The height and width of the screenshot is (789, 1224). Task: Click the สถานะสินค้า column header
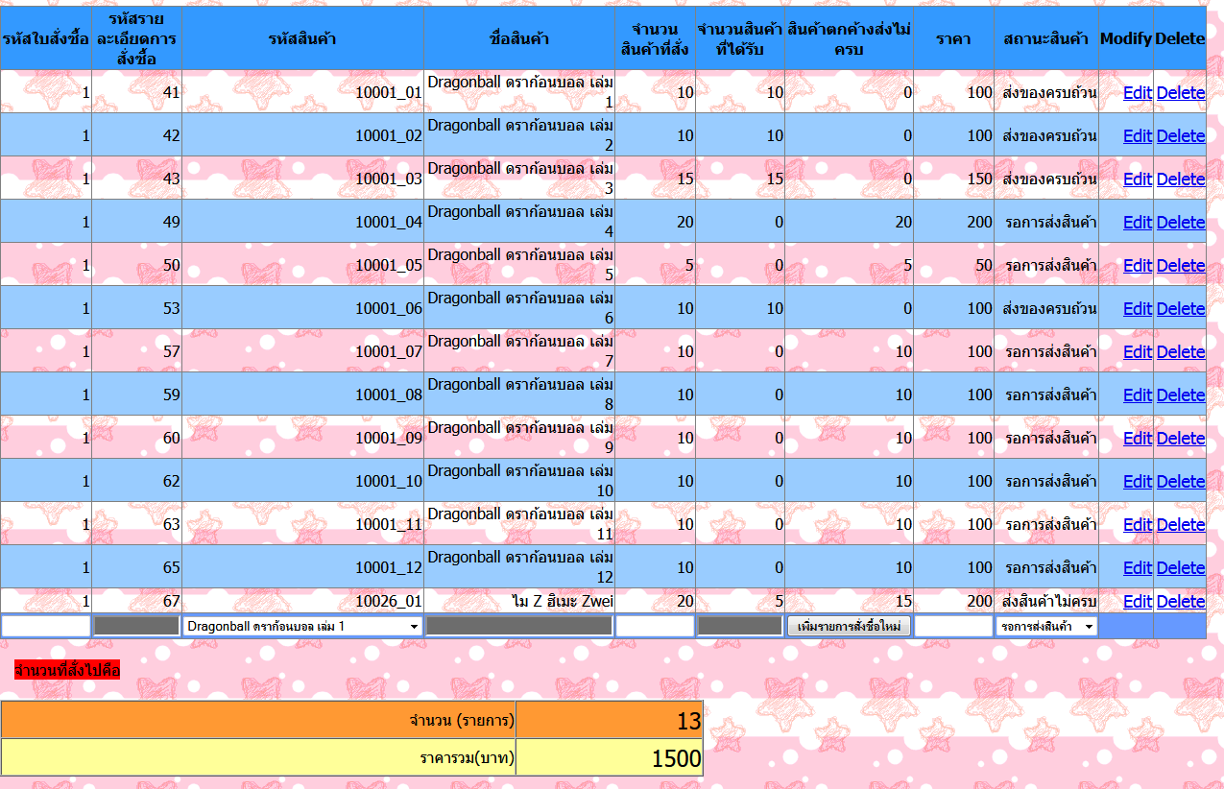click(1045, 39)
